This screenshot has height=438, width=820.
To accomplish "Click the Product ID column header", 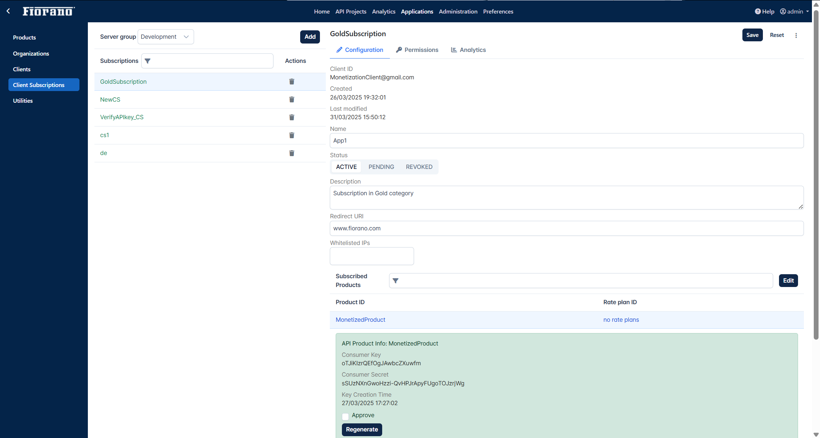I will click(350, 302).
